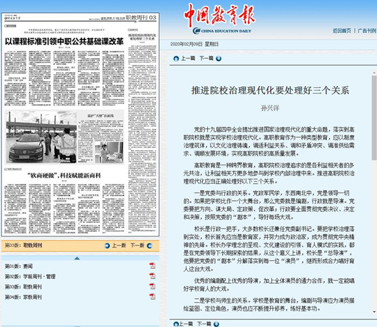Click the car checkpoint photo on page preview
The height and width of the screenshot is (327, 377).
tap(41, 137)
